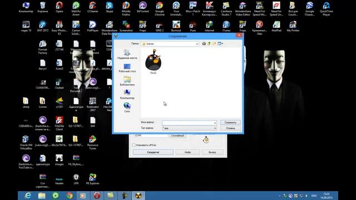Open Компьютер in save dialog sidebar
Image resolution: width=356 pixels, height=200 pixels.
pos(127,94)
